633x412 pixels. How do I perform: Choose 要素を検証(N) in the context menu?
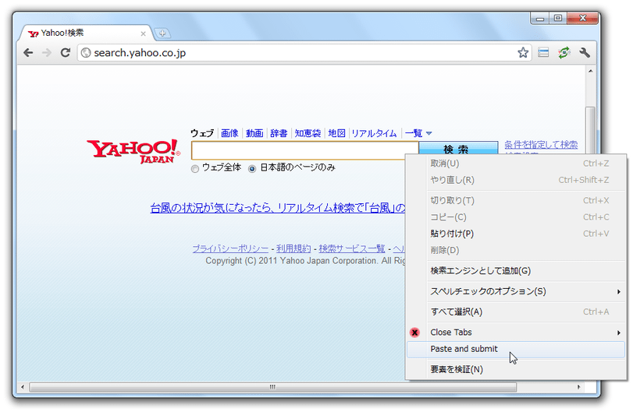(x=515, y=369)
